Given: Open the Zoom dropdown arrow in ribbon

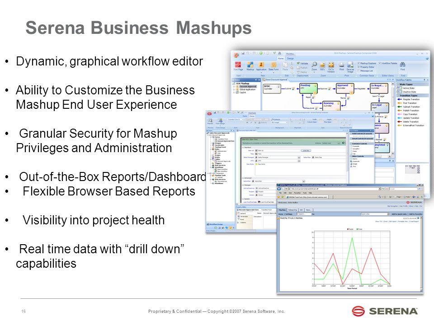Looking at the screenshot, I should pos(314,72).
